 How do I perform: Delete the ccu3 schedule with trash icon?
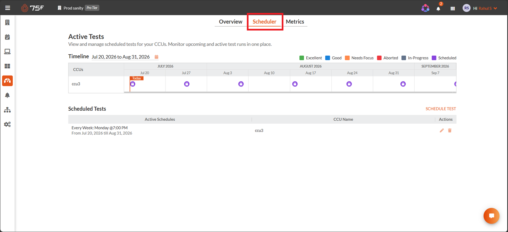(450, 131)
